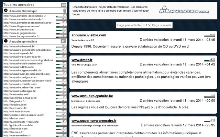
Task: Open http://fr.webmaster-rank.info/ link
Action: click(x=21, y=122)
